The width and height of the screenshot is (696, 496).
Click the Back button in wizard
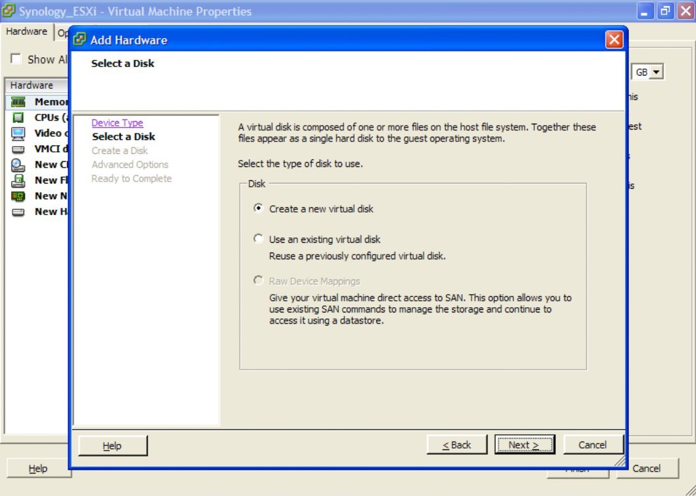click(457, 445)
